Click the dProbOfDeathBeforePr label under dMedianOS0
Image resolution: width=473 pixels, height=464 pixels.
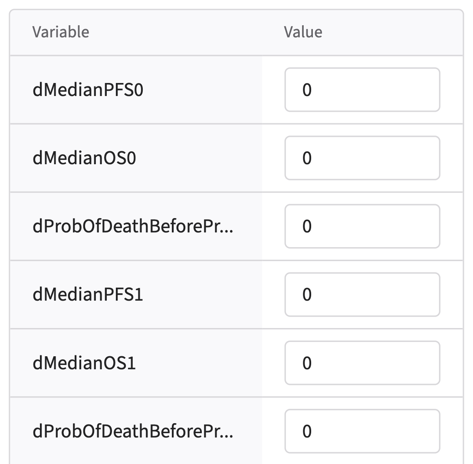(132, 226)
